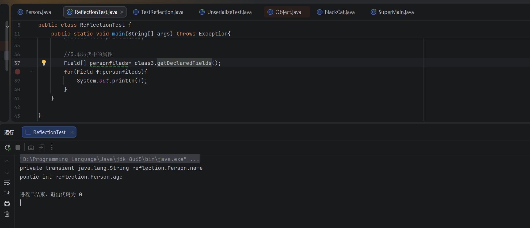
Task: Expand the left panel chevron arrow
Action: (x=7, y=26)
